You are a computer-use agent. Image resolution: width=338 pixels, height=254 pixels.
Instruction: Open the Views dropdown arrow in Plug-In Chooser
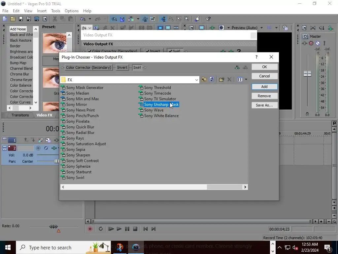[x=246, y=79]
